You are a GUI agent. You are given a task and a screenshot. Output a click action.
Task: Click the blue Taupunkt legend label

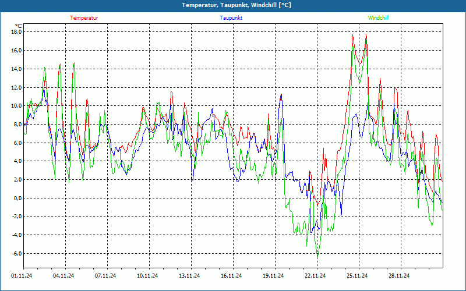pyautogui.click(x=231, y=18)
